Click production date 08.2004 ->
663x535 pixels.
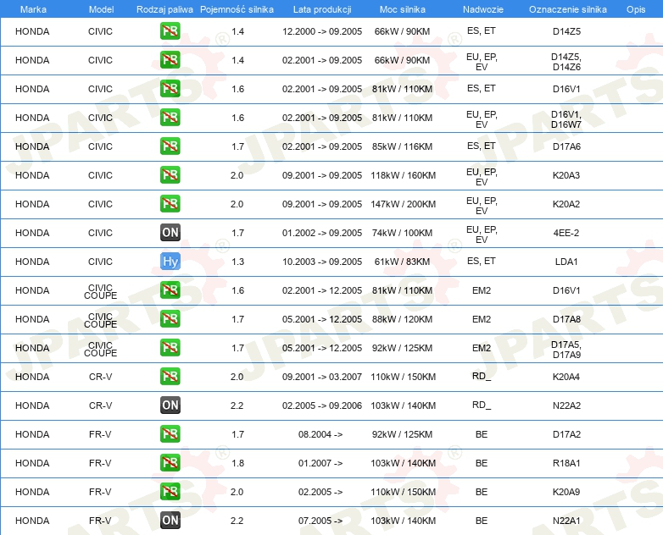click(x=320, y=434)
